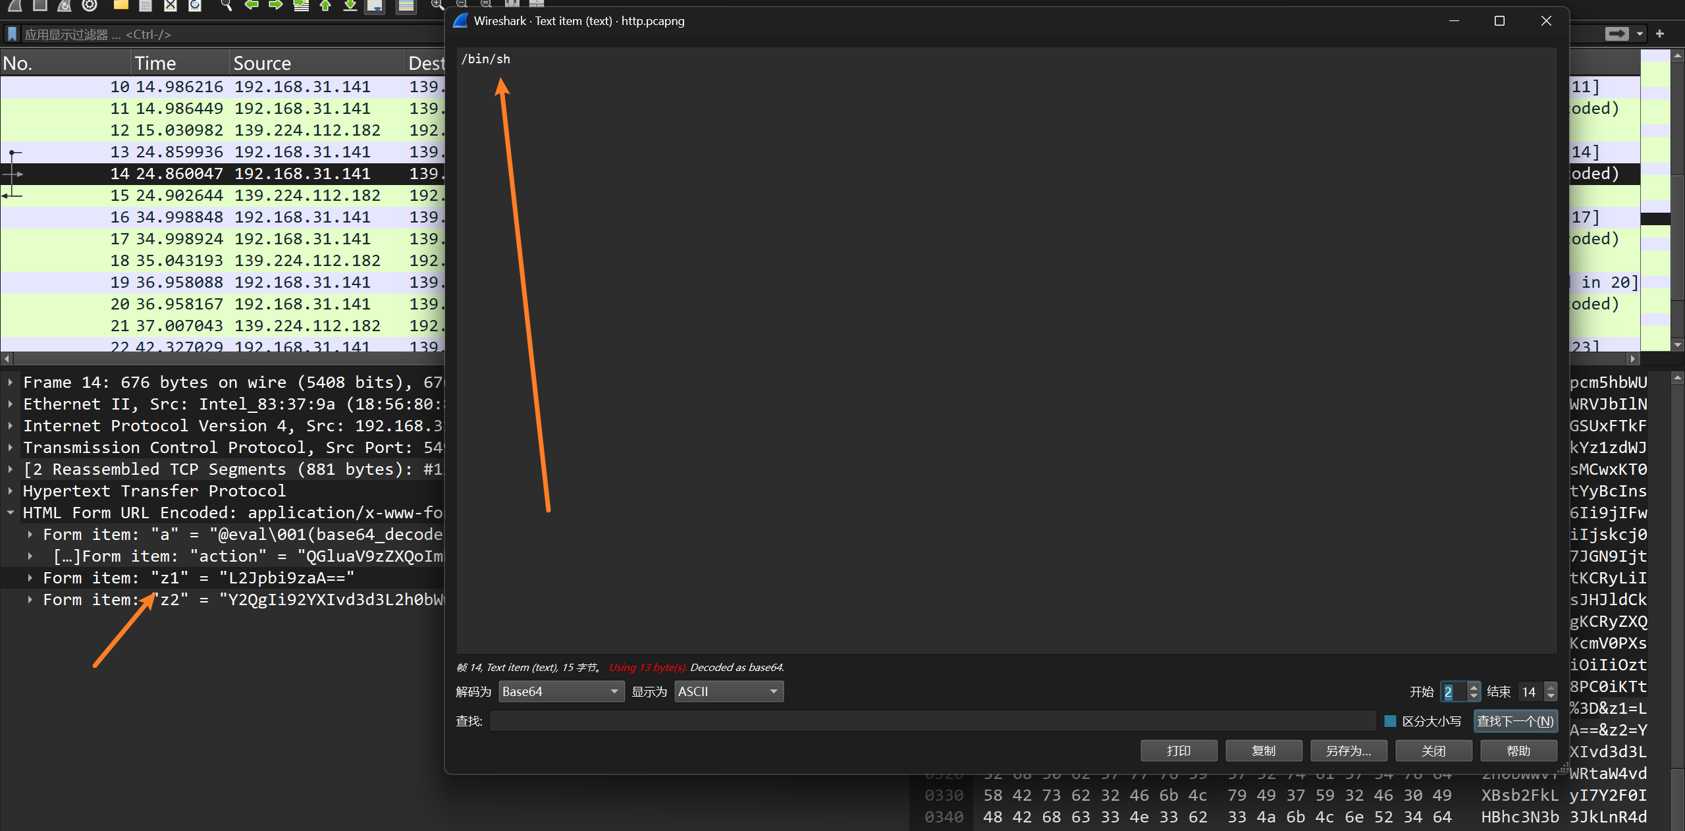Click the display filter bookmark icon
This screenshot has width=1685, height=831.
click(x=12, y=34)
